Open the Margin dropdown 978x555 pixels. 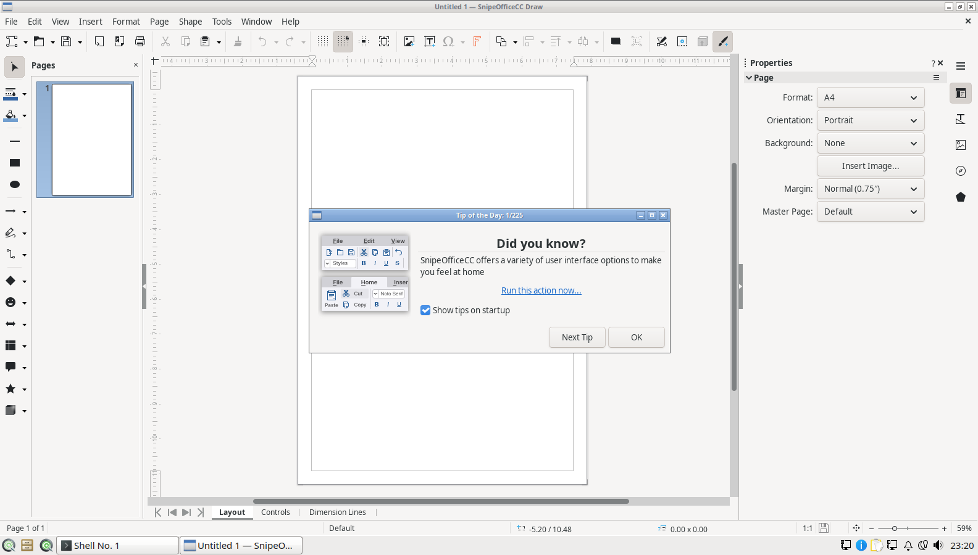[871, 189]
